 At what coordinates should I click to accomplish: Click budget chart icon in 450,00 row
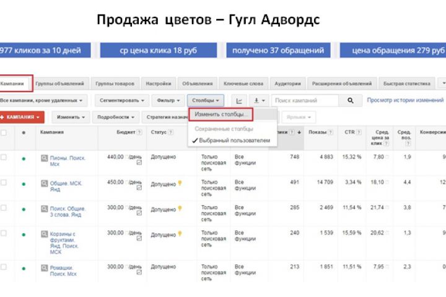(139, 188)
